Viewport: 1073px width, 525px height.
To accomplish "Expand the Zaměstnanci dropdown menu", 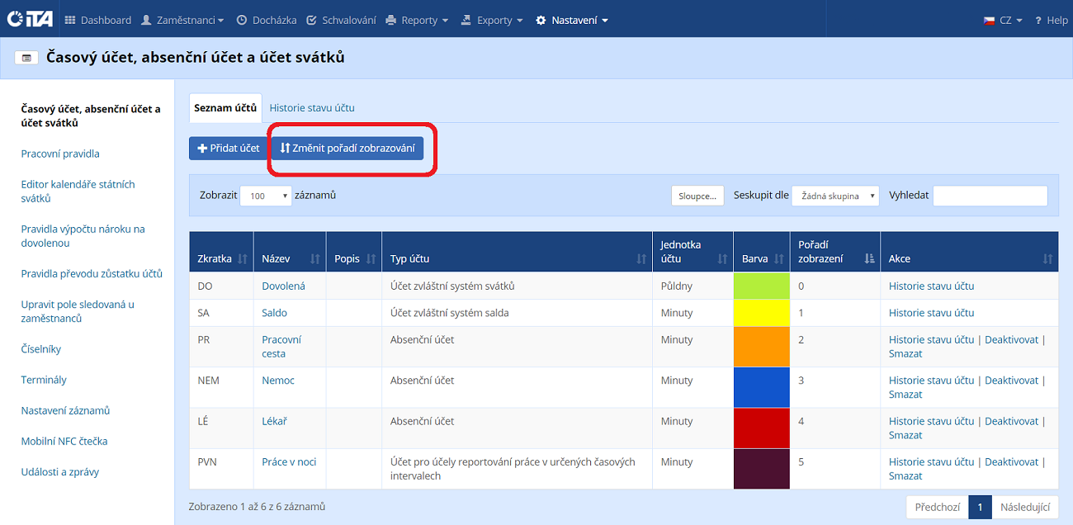I will tap(183, 20).
